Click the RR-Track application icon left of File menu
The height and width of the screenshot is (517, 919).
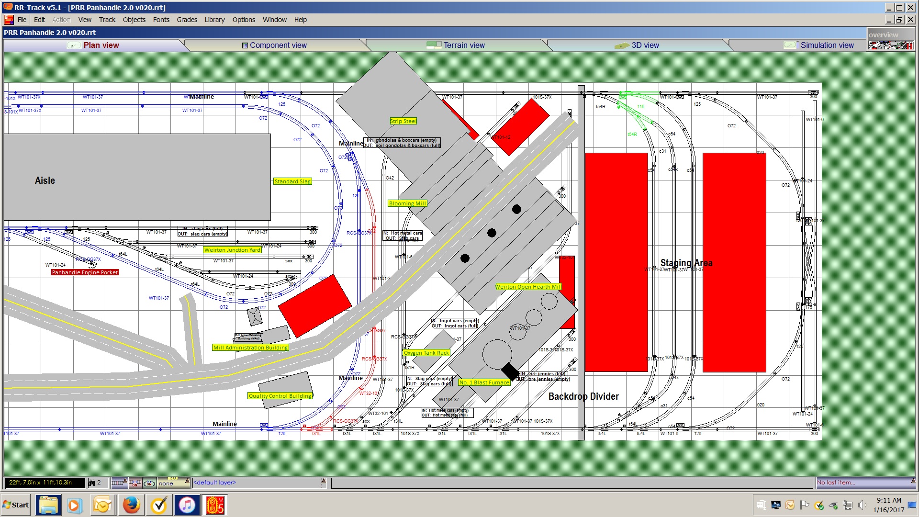pos(8,20)
